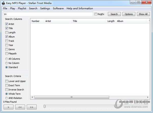
Task: Sort by the Length column header
Action: point(111,21)
